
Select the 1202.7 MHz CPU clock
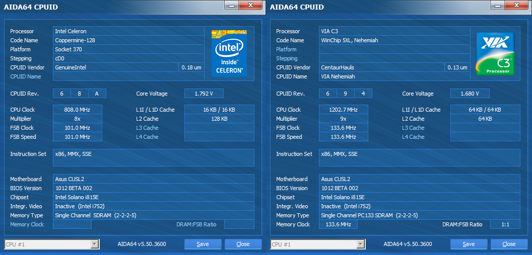(344, 110)
